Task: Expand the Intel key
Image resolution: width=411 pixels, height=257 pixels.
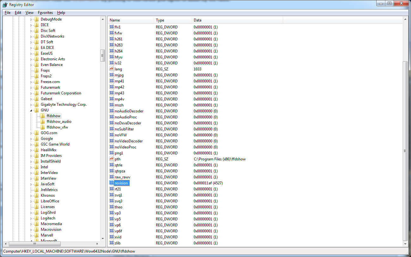Action: click(x=31, y=167)
